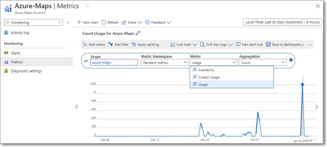327x147 pixels.
Task: Select Creator Usage metric option
Action: (232, 77)
